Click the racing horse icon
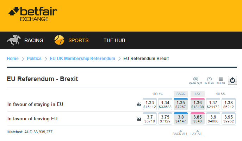Screen dimensions: 242x141 pyautogui.click(x=14, y=40)
